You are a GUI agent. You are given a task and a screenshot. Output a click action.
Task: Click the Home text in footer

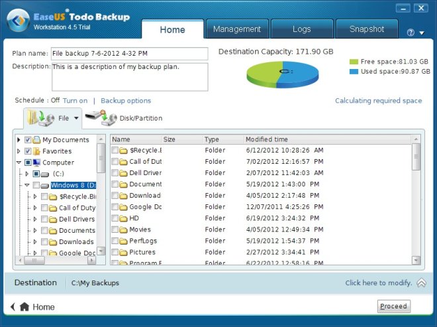click(44, 307)
